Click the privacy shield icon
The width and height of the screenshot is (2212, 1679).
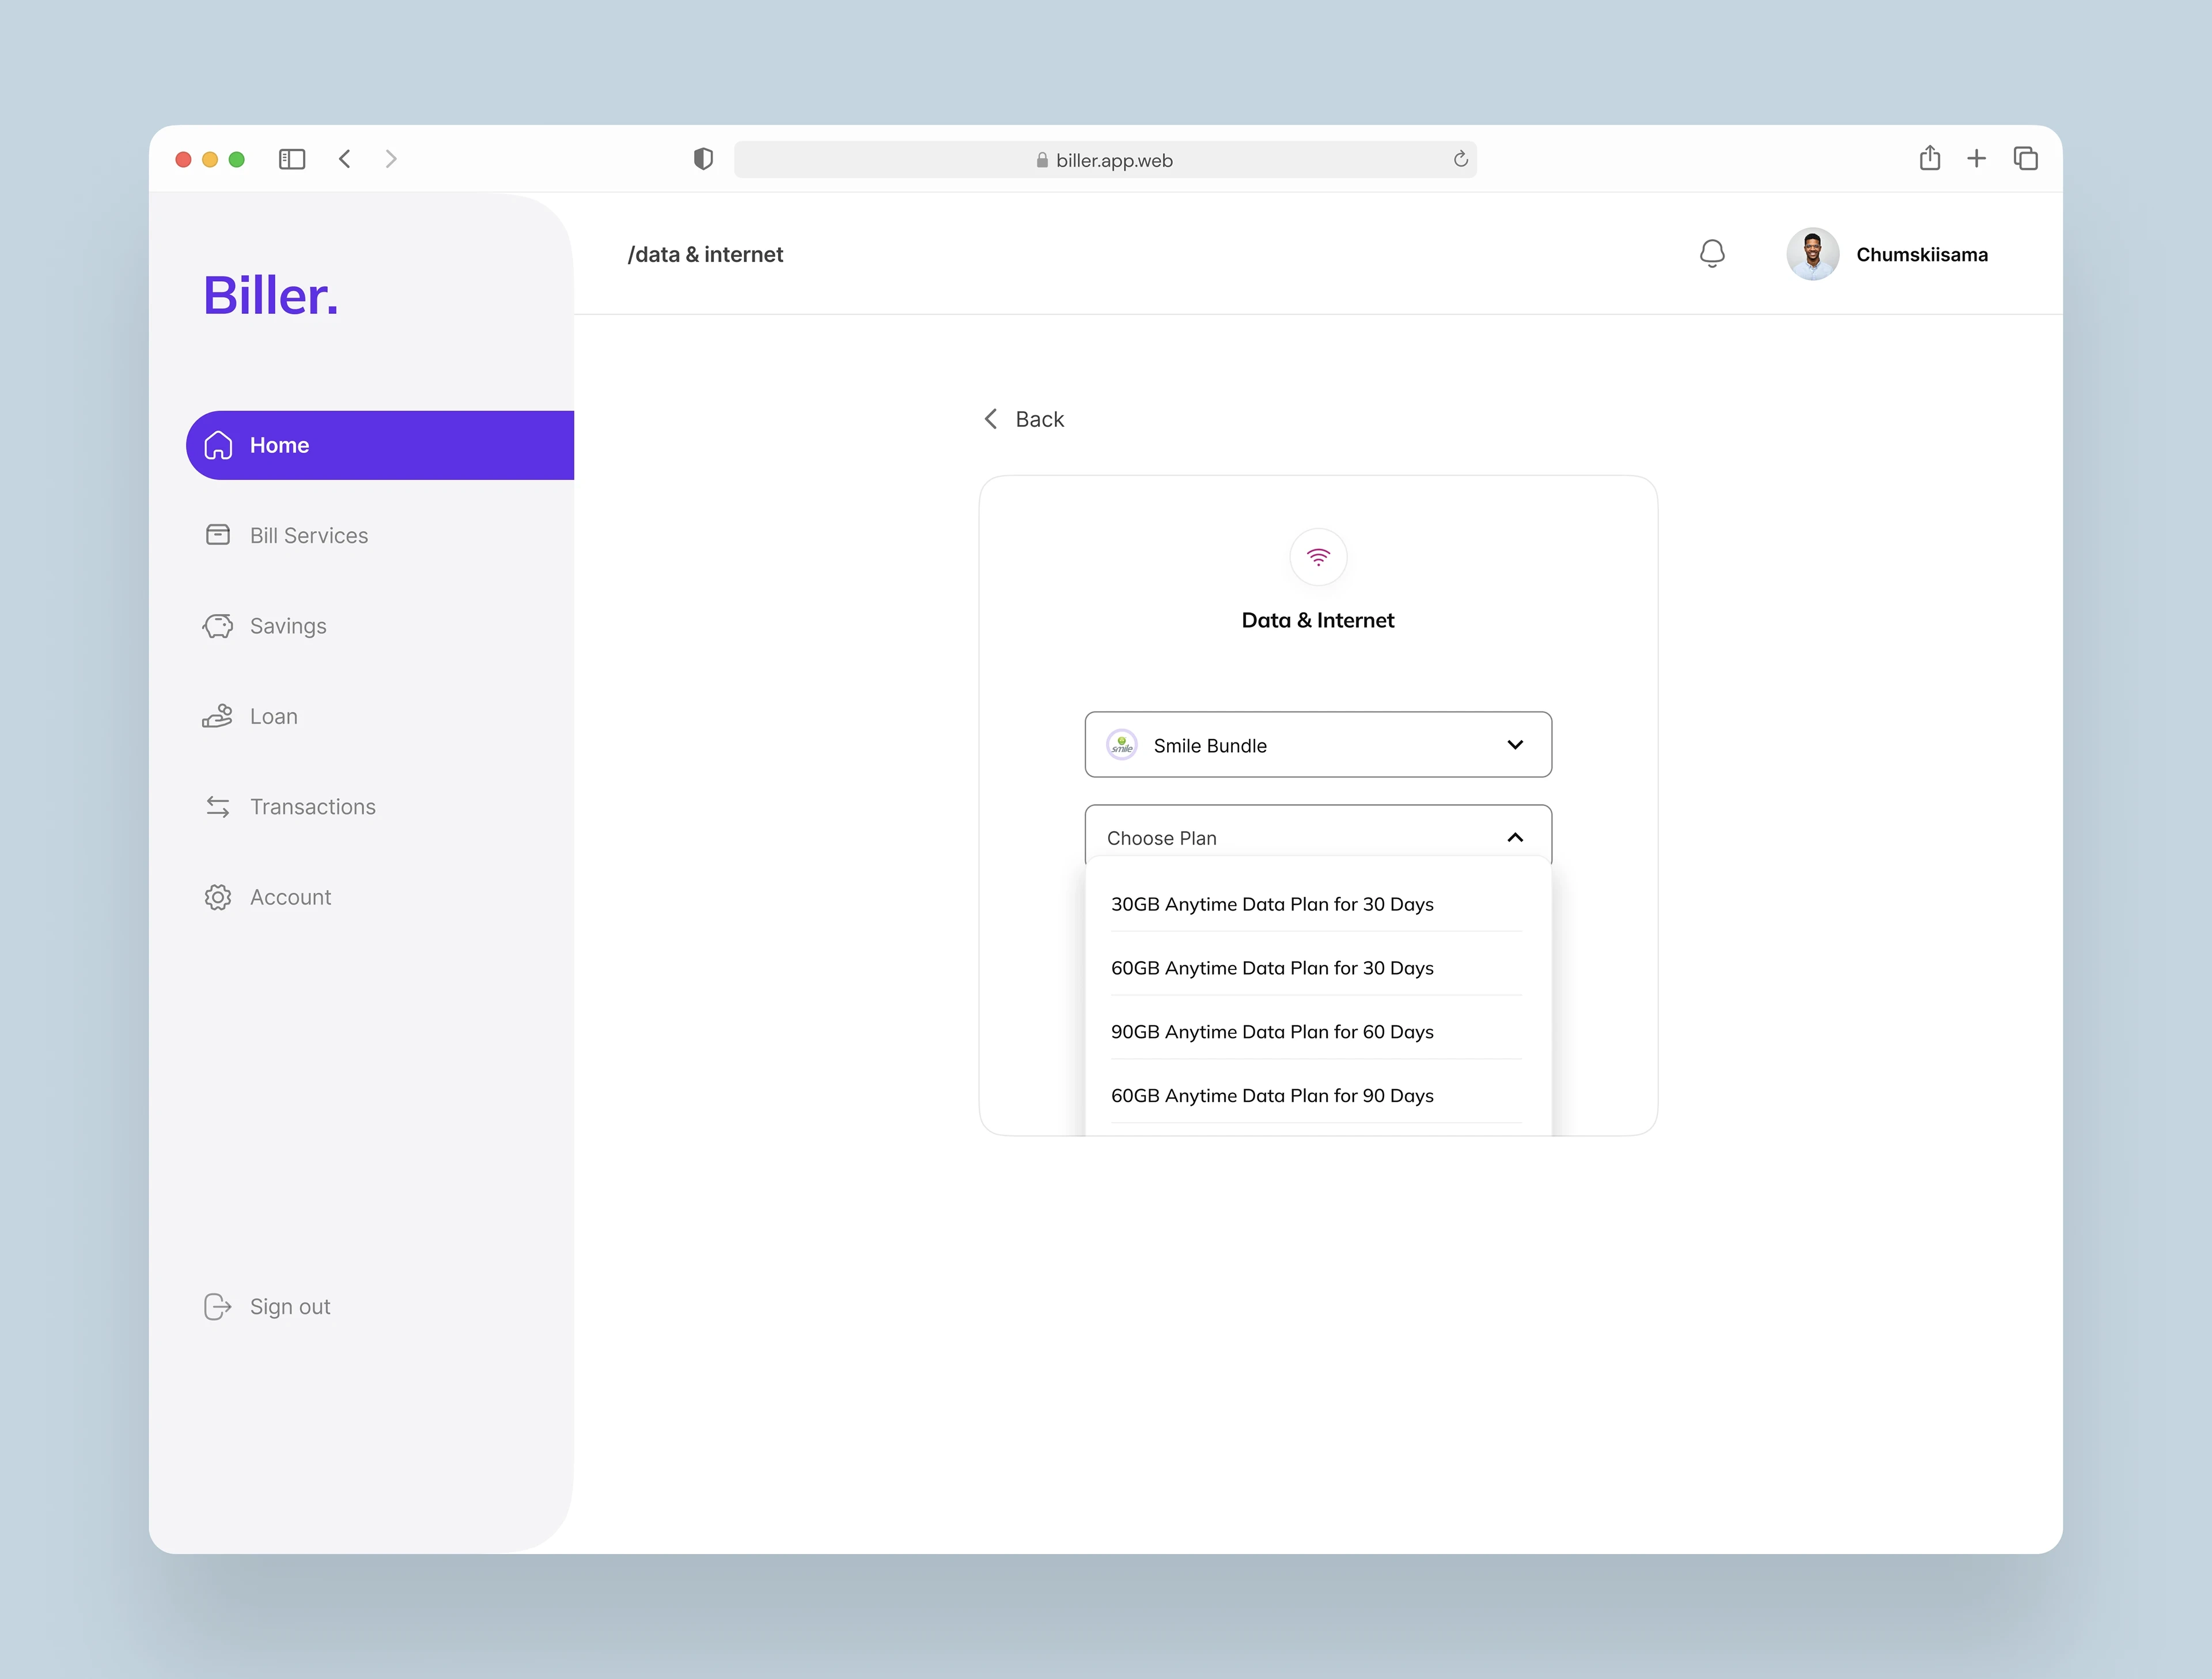(703, 159)
